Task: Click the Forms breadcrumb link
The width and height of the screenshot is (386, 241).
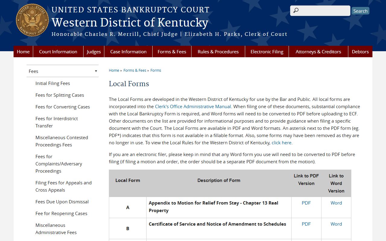Action: coord(156,70)
